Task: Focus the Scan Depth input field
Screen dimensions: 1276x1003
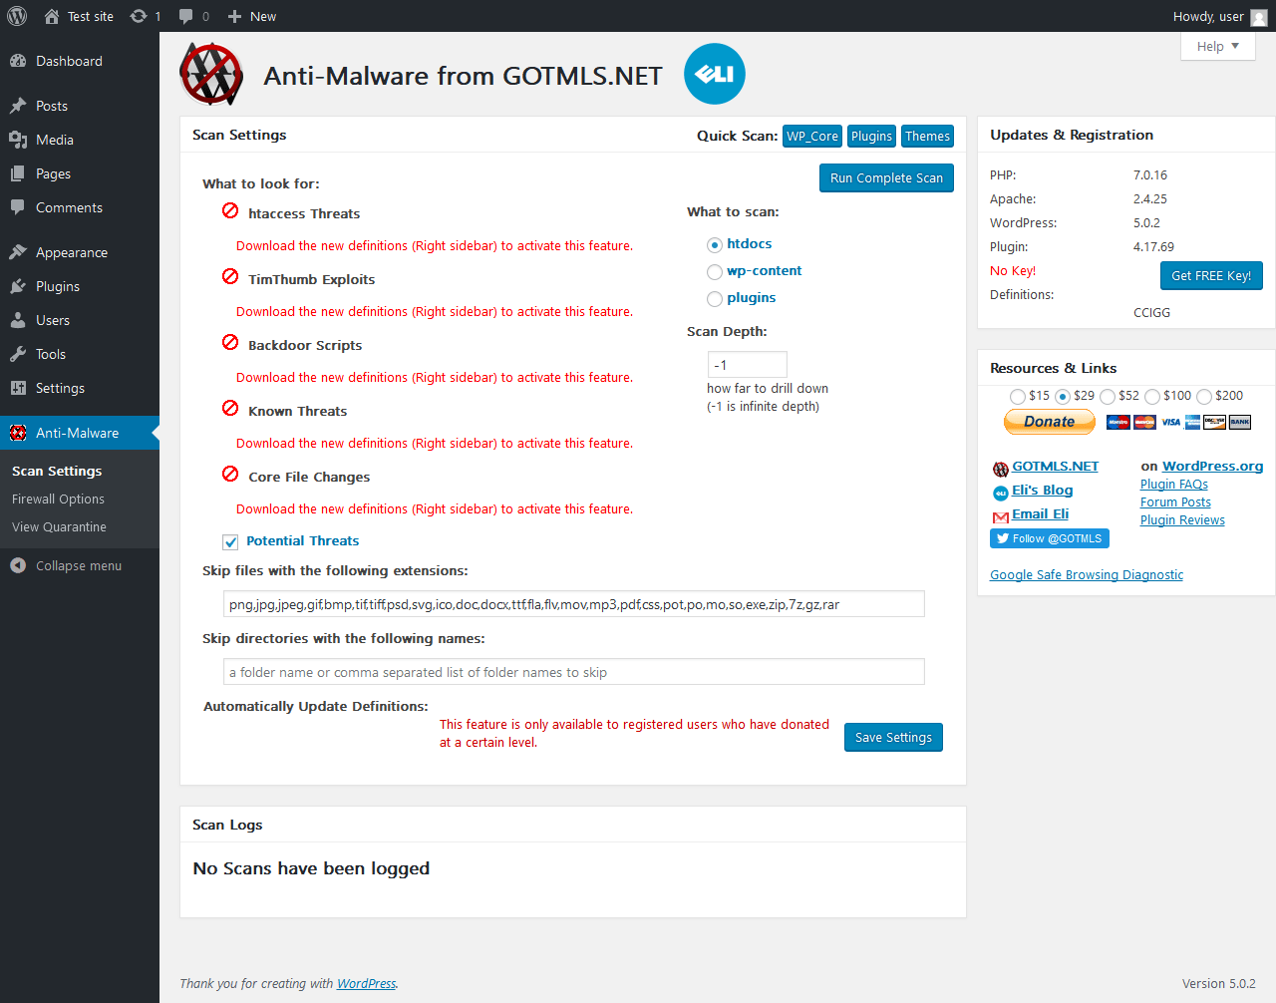Action: [x=748, y=365]
